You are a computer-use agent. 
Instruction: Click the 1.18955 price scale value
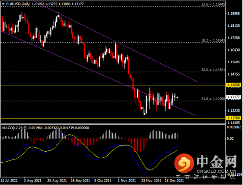pyautogui.click(x=233, y=14)
